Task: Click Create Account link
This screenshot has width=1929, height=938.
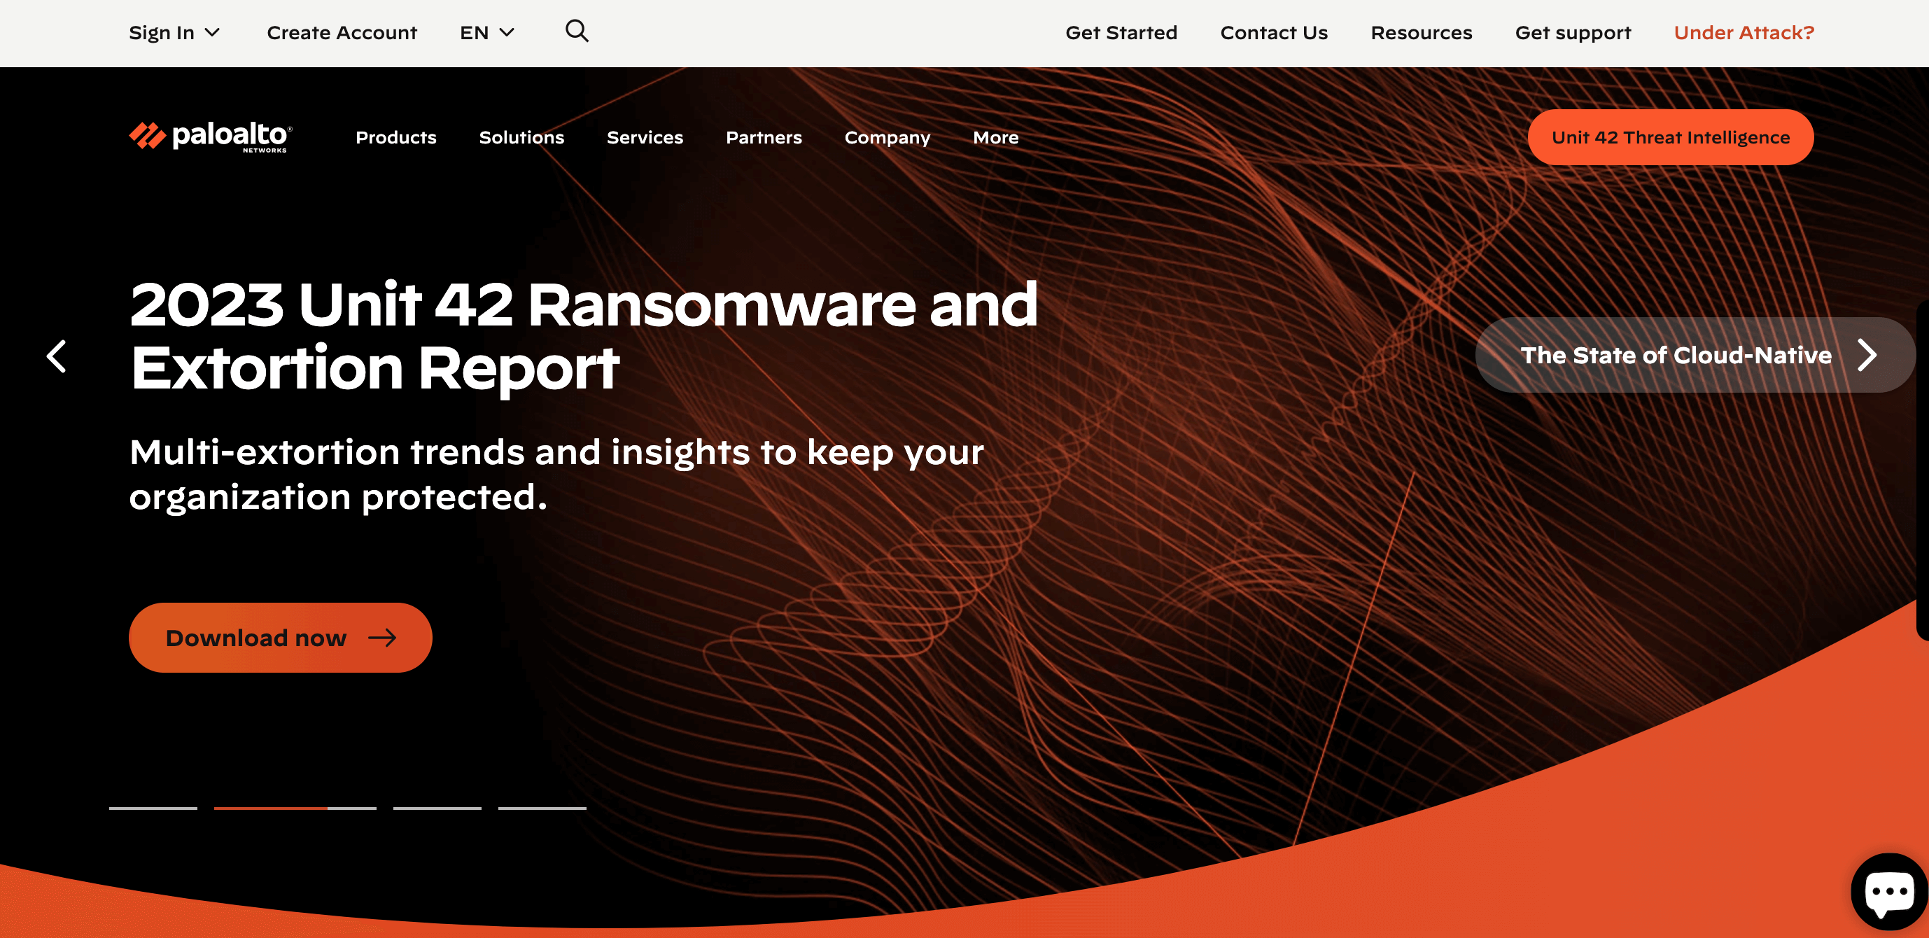Action: click(x=342, y=33)
